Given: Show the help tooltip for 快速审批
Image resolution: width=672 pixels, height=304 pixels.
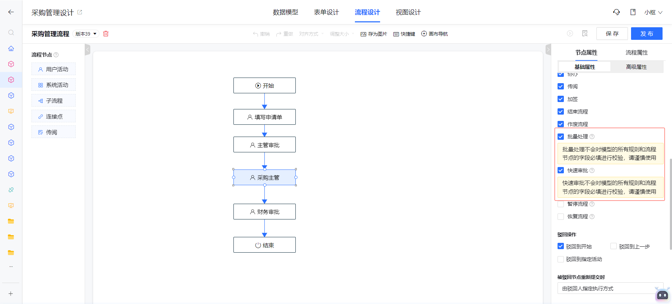Looking at the screenshot, I should [592, 171].
